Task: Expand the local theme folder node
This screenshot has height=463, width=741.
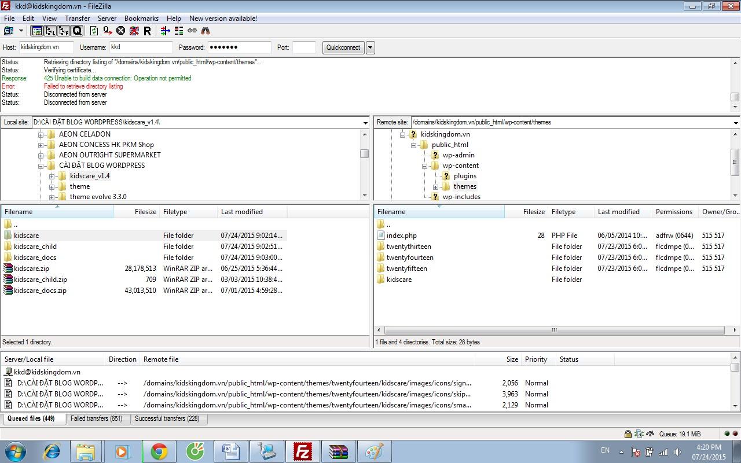Action: (52, 186)
